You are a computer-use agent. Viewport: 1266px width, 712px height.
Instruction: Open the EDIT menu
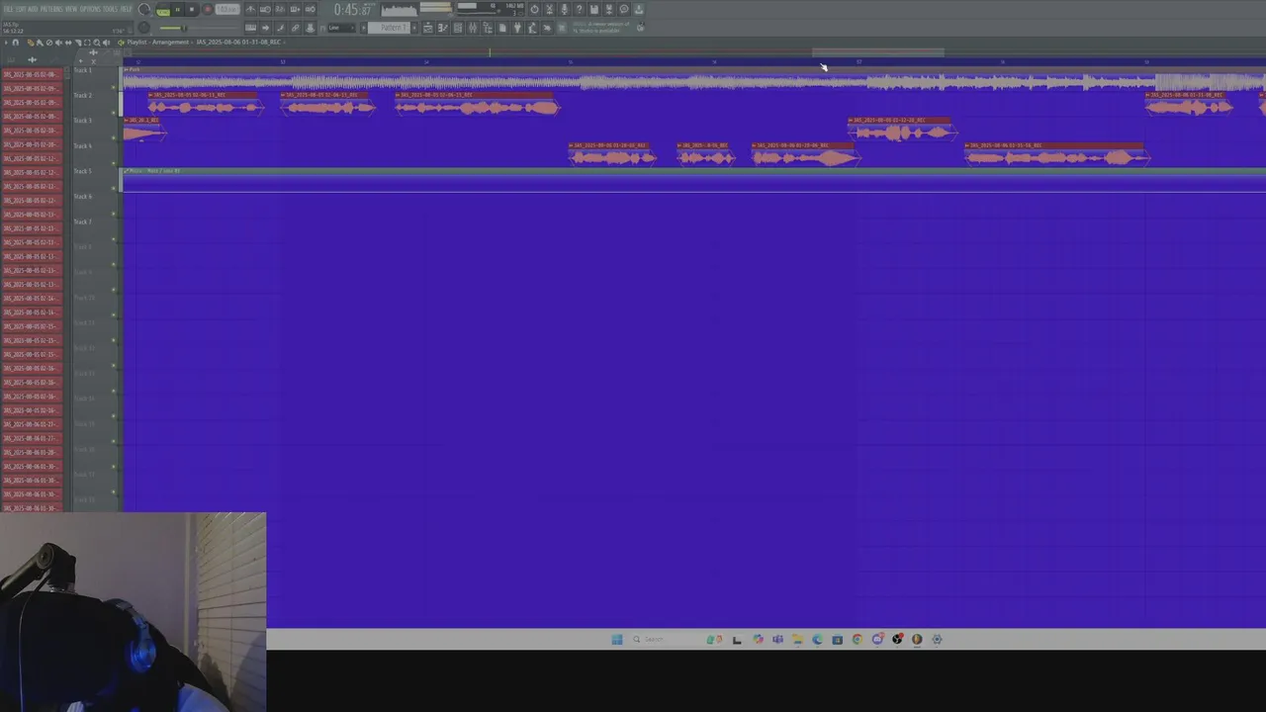(21, 9)
